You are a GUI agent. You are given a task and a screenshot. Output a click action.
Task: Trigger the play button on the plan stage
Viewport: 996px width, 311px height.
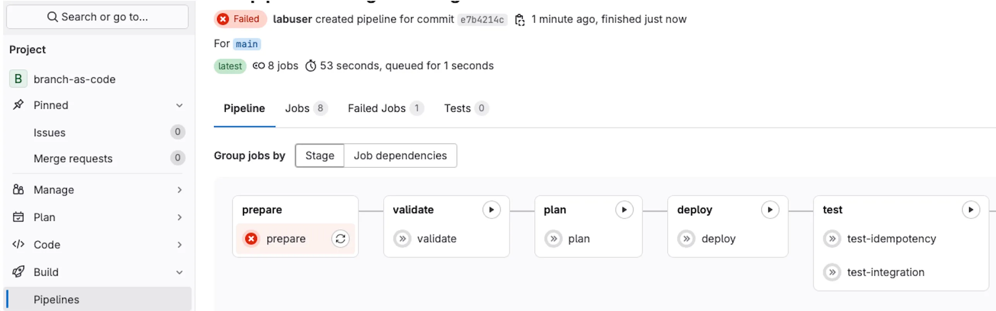tap(624, 210)
